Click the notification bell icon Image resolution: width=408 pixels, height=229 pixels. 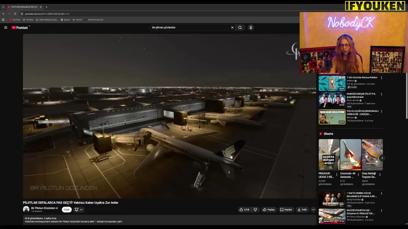tap(76, 210)
